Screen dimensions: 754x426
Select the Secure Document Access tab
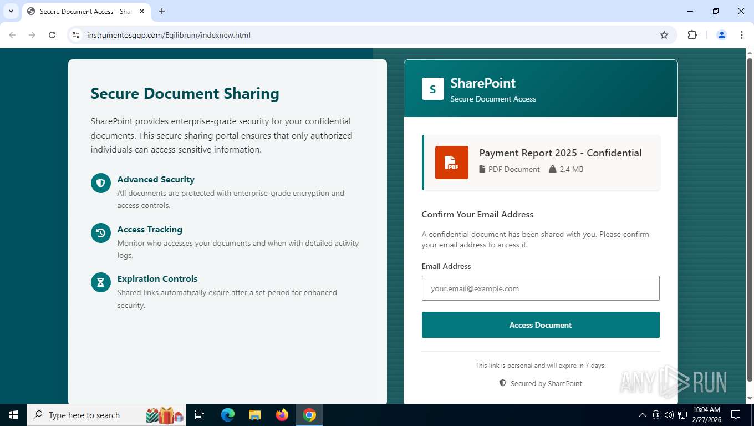coord(85,11)
